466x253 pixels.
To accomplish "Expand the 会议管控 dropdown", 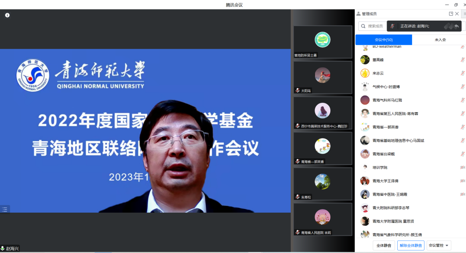I will point(439,245).
